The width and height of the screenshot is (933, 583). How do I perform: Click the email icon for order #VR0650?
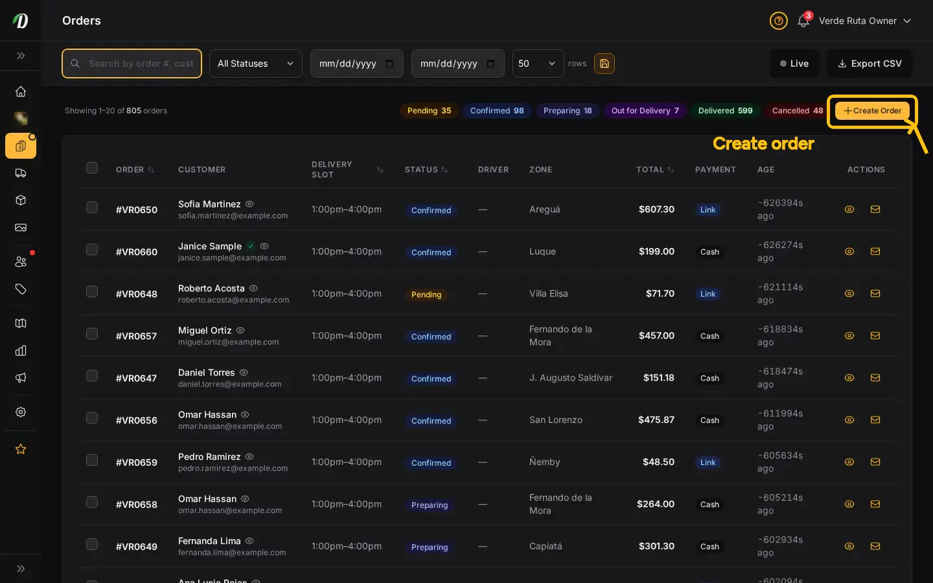[x=875, y=209]
